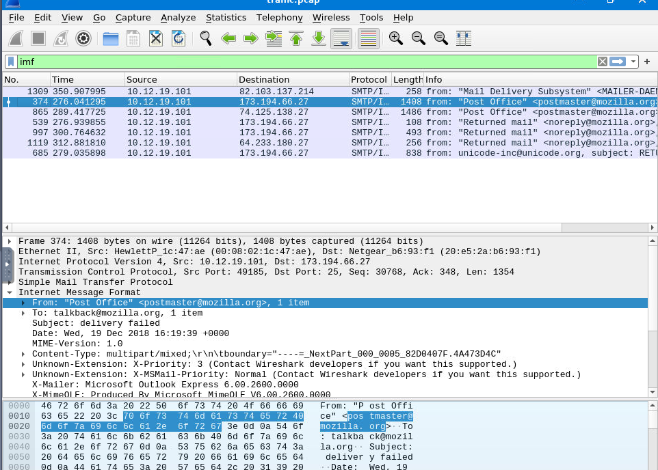
Task: Close this capture file icon
Action: pyautogui.click(x=156, y=38)
